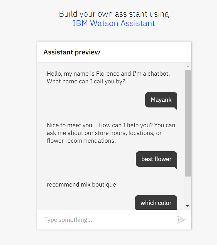Click the scrollbar up arrow
This screenshot has width=217, height=245.
[x=188, y=67]
